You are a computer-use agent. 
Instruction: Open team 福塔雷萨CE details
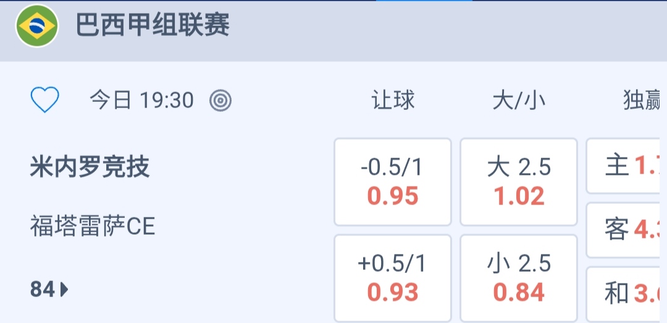coord(93,227)
